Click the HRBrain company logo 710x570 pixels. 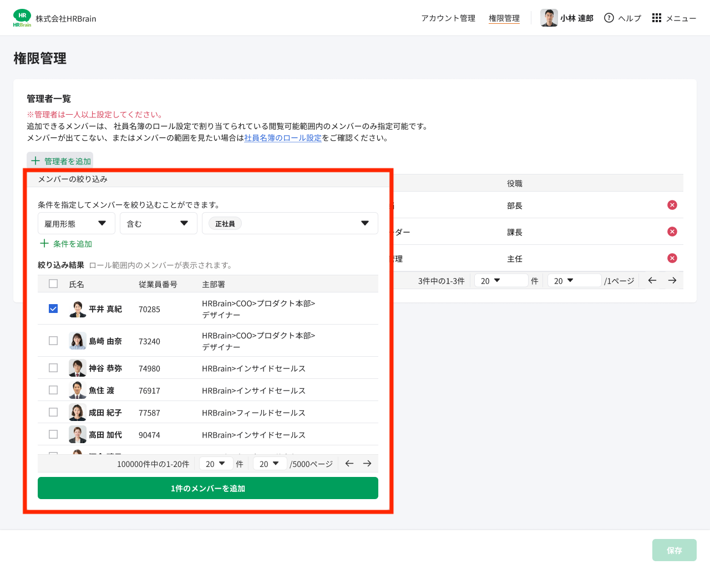22,17
